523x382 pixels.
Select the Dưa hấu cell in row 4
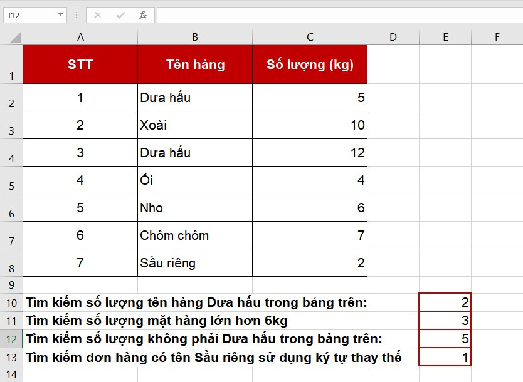(195, 153)
